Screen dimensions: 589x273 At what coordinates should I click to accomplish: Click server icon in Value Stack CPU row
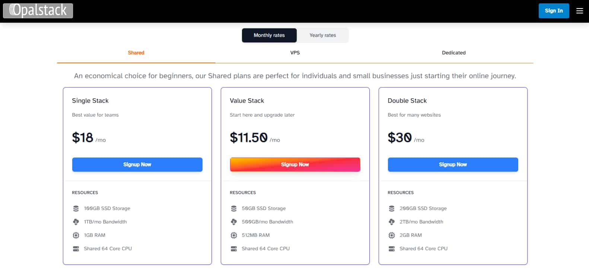[234, 249]
